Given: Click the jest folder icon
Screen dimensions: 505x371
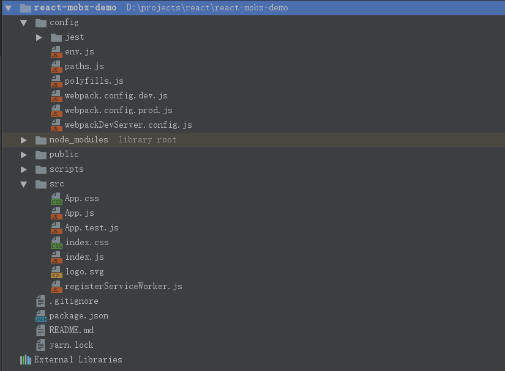Looking at the screenshot, I should pyautogui.click(x=56, y=38).
